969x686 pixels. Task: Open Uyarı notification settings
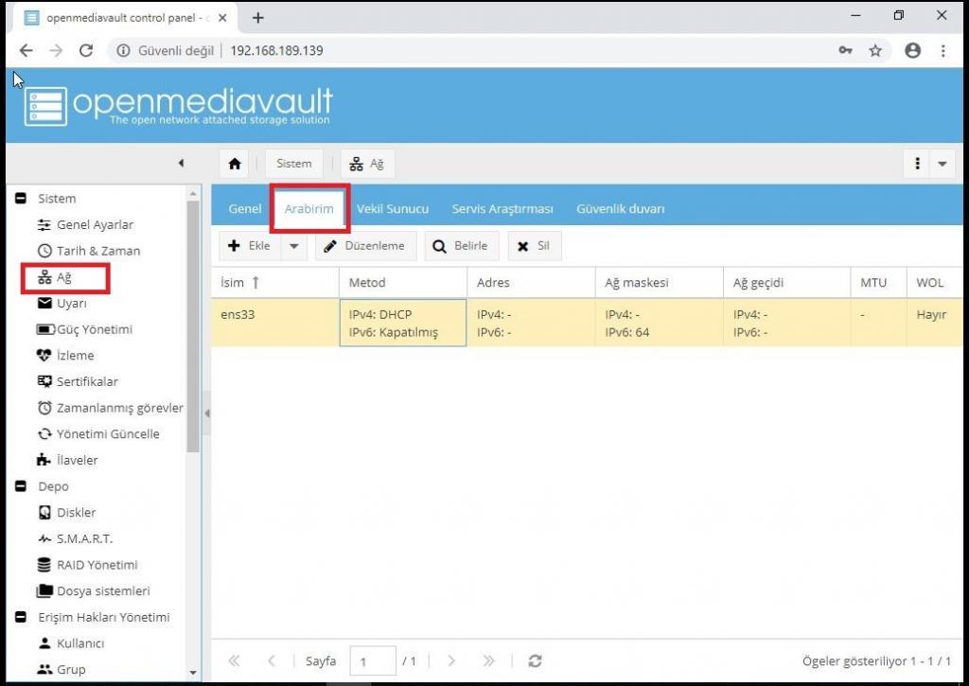62,304
